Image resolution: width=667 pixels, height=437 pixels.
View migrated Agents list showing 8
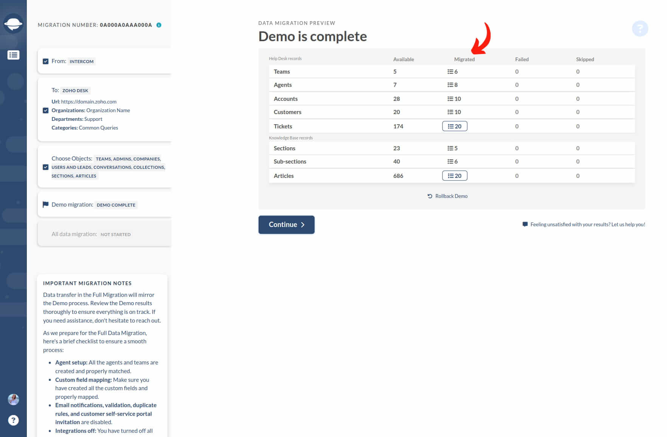tap(452, 85)
